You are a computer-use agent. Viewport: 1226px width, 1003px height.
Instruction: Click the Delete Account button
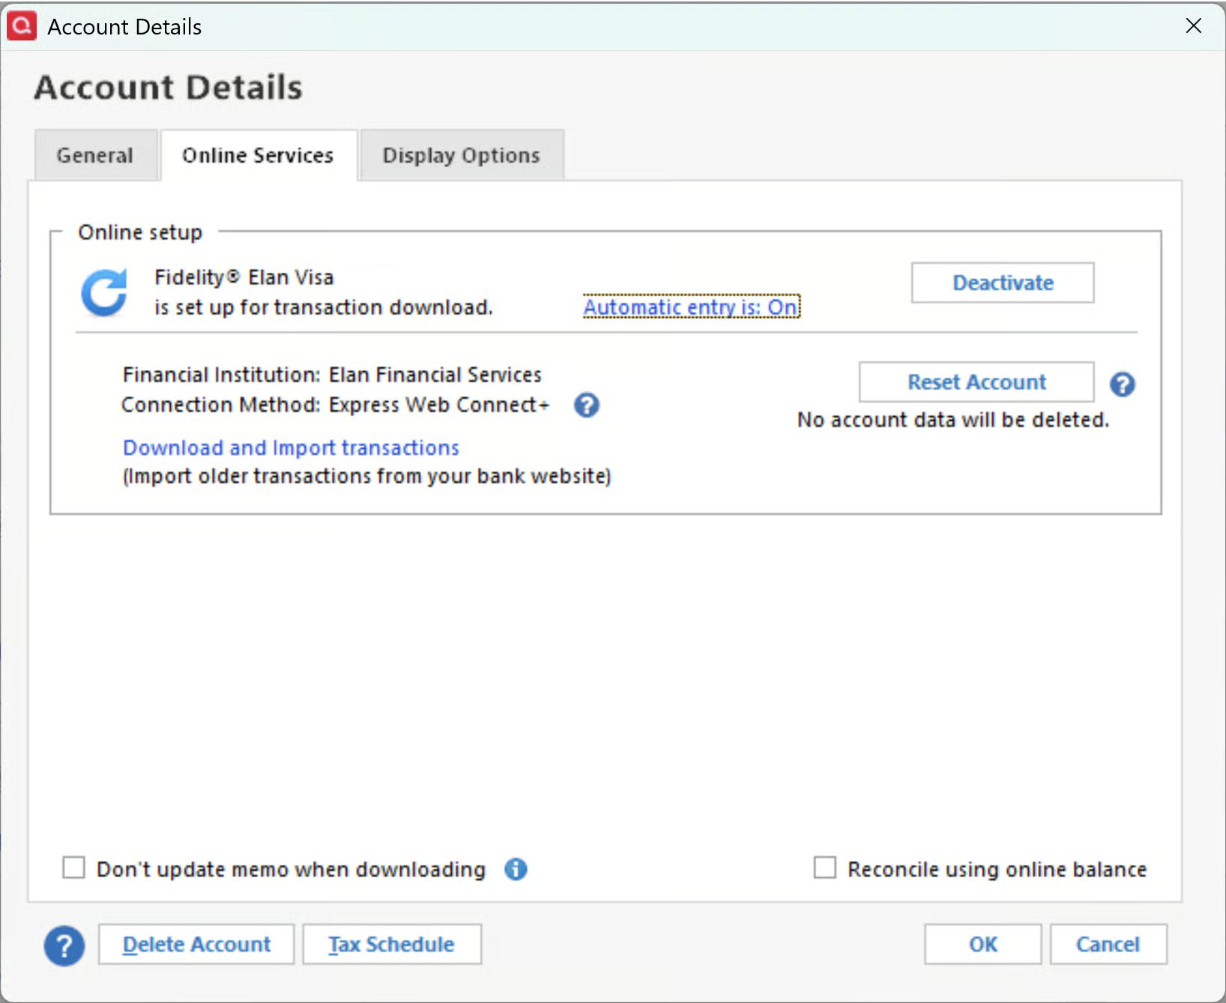[x=196, y=945]
